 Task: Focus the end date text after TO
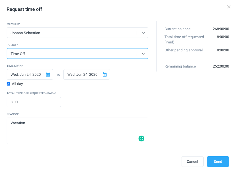tap(82, 74)
